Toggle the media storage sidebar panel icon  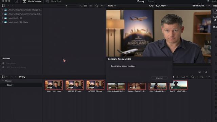[3, 6]
